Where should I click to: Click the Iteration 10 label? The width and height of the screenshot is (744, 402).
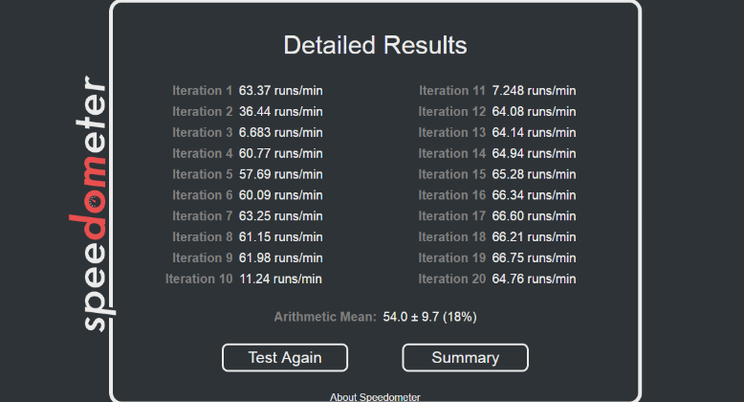tap(199, 279)
